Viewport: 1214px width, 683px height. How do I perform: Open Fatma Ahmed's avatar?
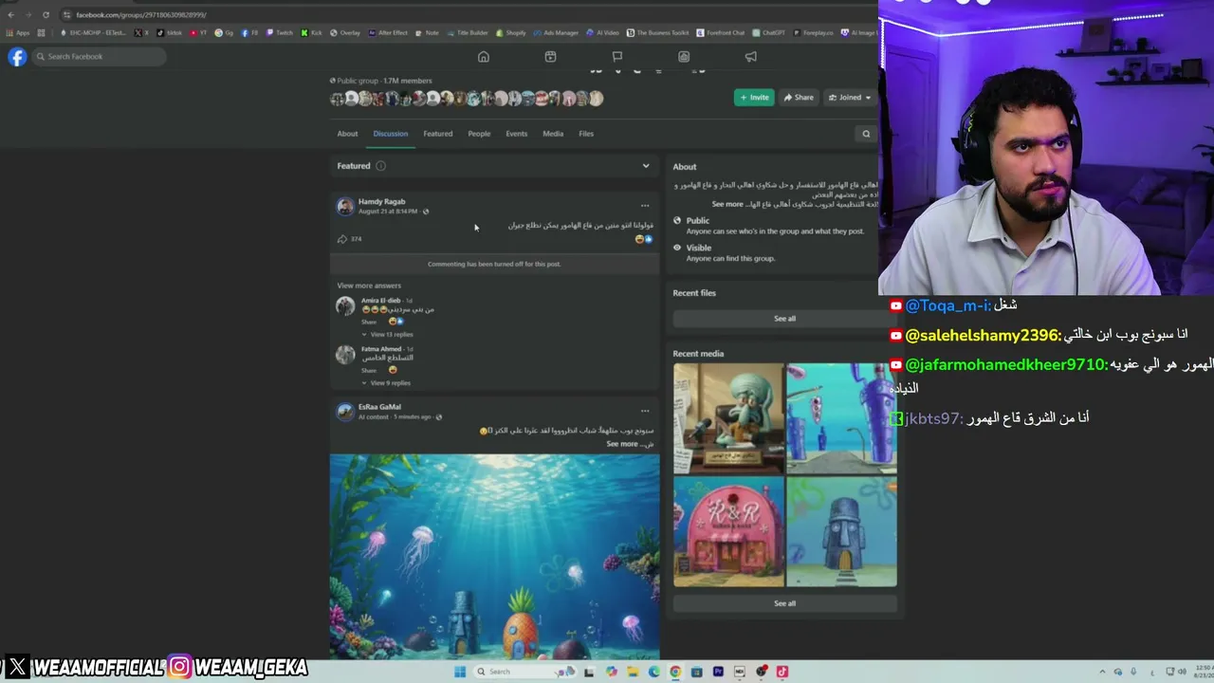[345, 354]
